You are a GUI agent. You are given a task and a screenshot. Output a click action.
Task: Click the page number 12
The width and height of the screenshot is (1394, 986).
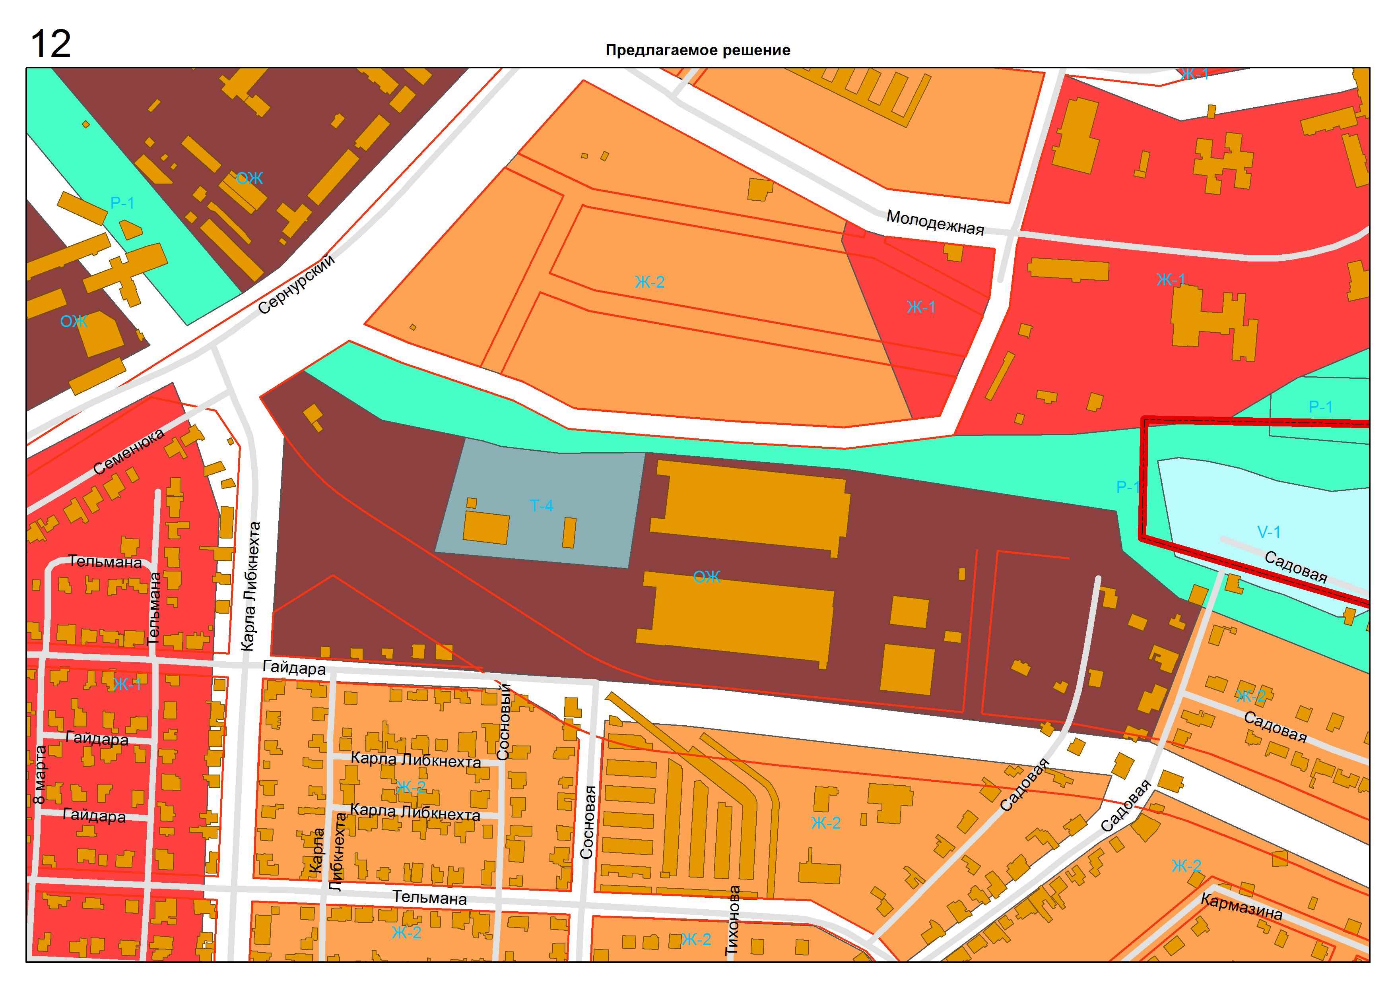(x=50, y=44)
